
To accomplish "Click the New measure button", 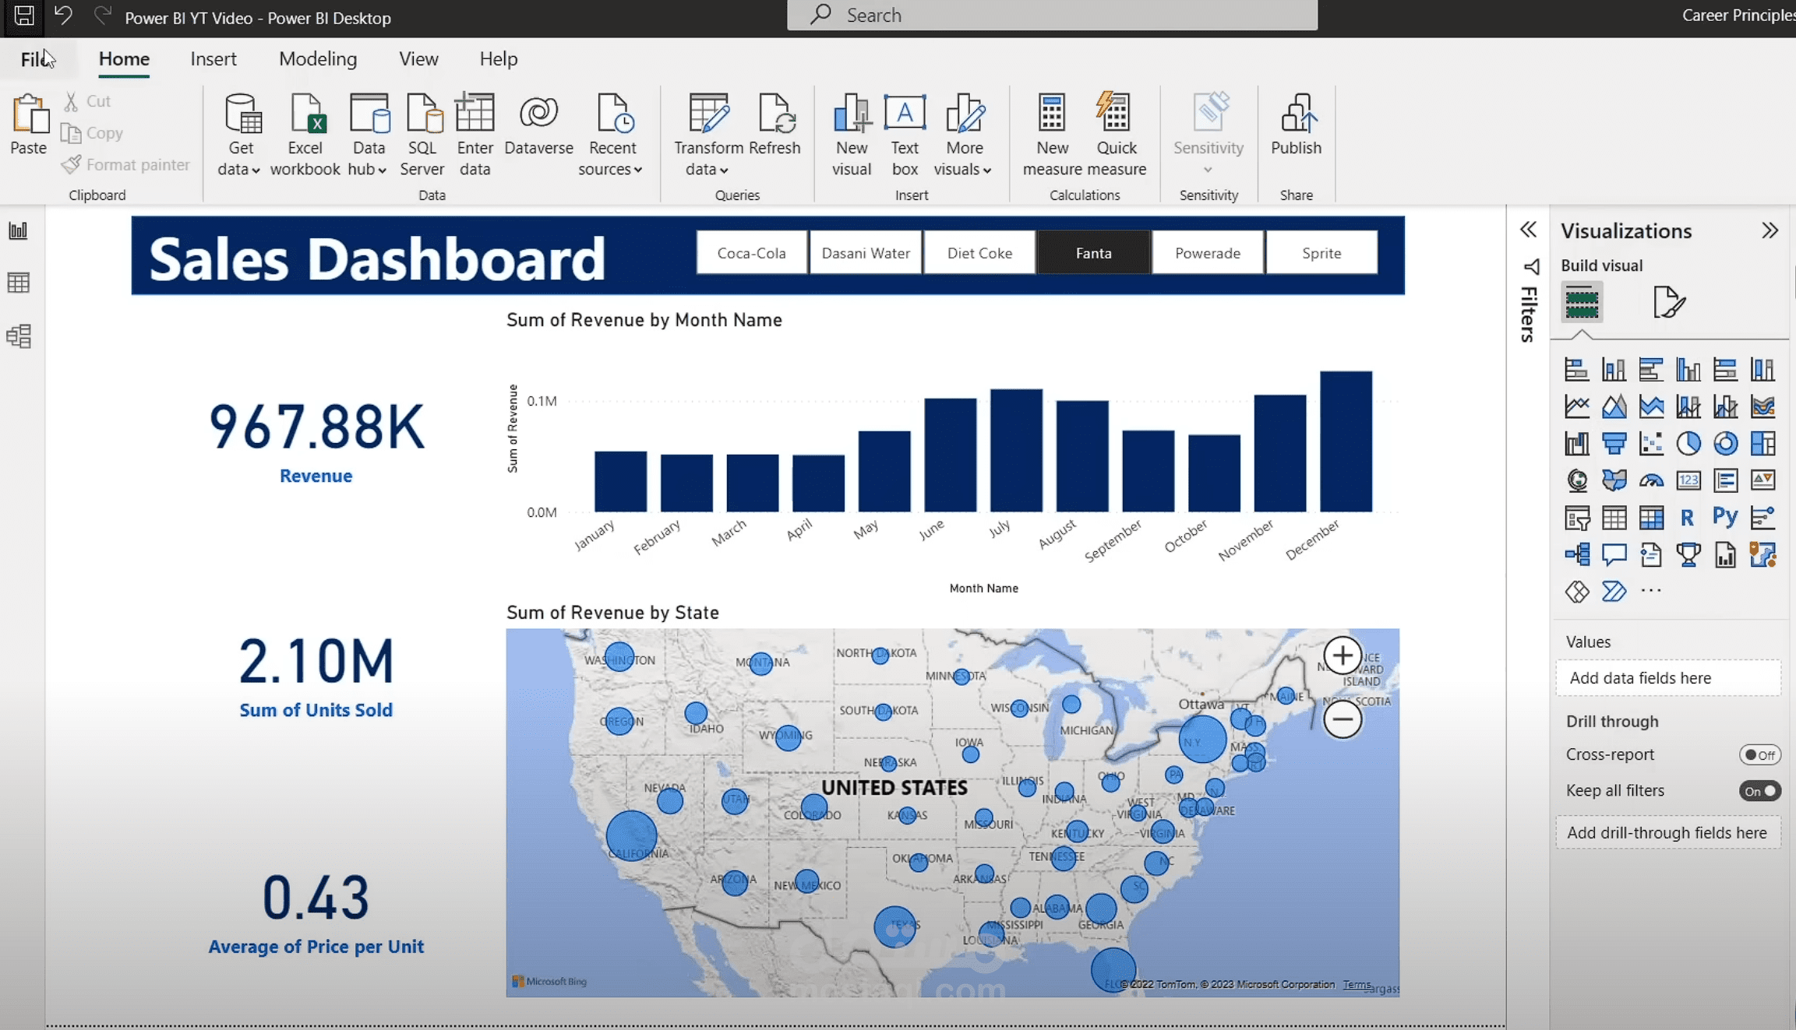I will tap(1053, 135).
